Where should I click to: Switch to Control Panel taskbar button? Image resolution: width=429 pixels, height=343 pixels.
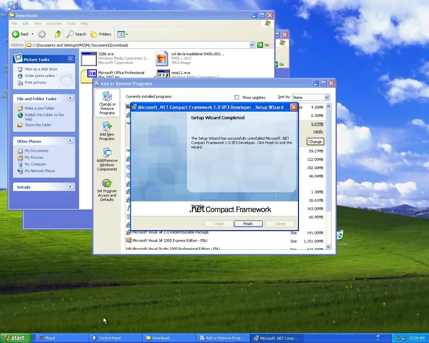pyautogui.click(x=115, y=338)
